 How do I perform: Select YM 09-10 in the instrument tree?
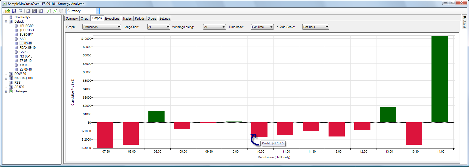(x=26, y=65)
